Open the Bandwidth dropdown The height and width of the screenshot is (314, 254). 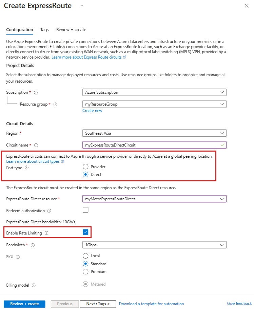(154, 245)
